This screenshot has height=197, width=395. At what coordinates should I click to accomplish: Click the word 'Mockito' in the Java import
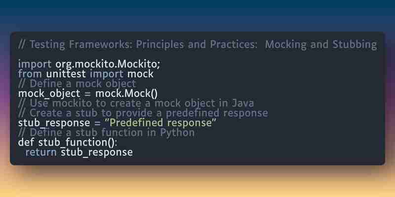click(137, 65)
